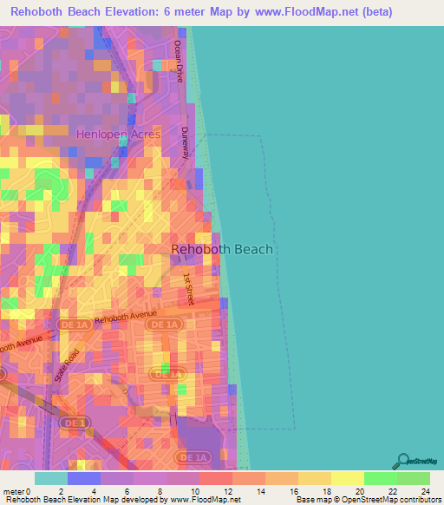This screenshot has height=505, width=444.
Task: Click the 'State Road' label
Action: point(67,365)
